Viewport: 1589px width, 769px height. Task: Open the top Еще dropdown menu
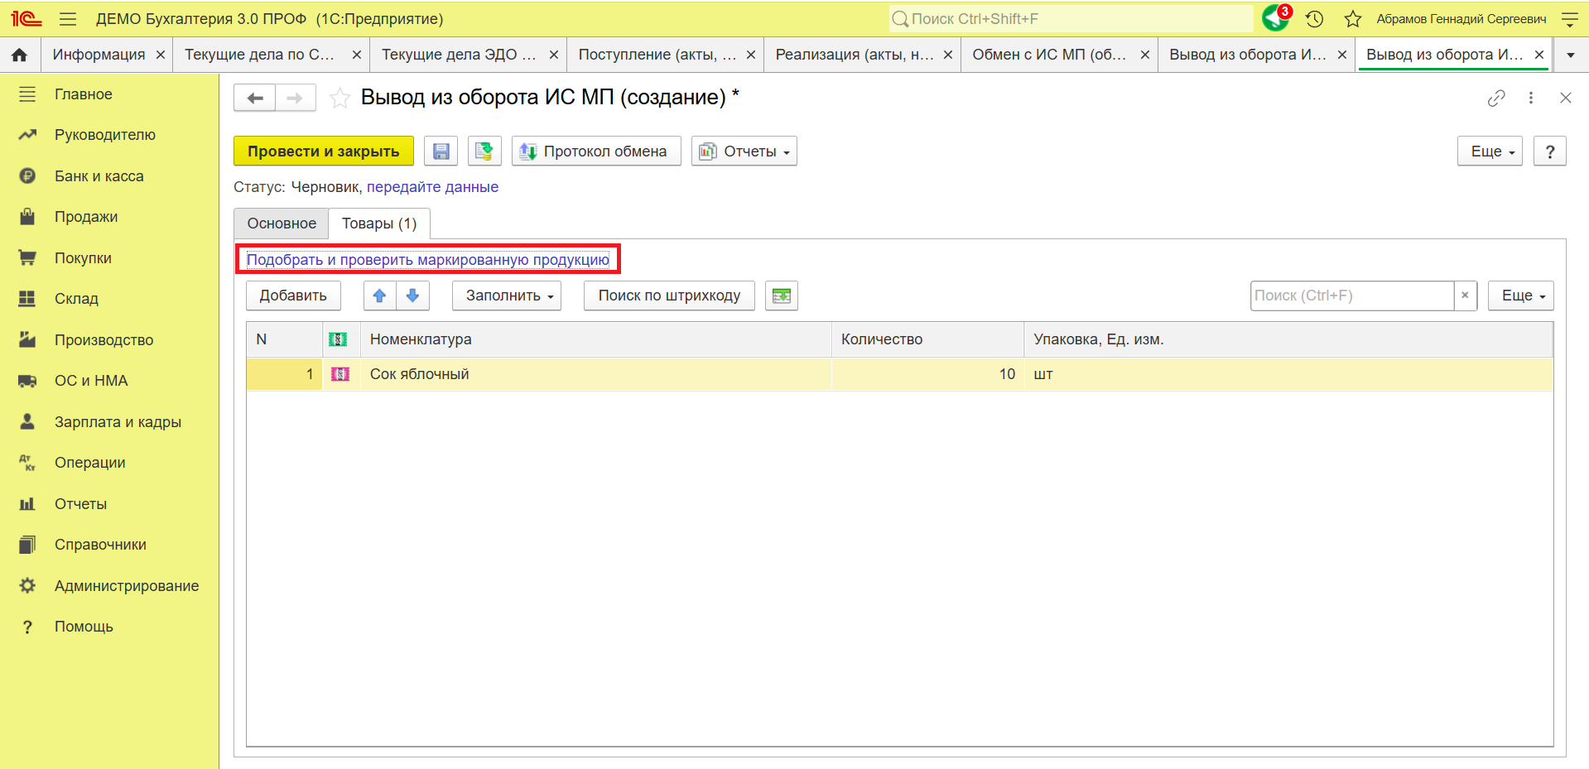pyautogui.click(x=1490, y=151)
